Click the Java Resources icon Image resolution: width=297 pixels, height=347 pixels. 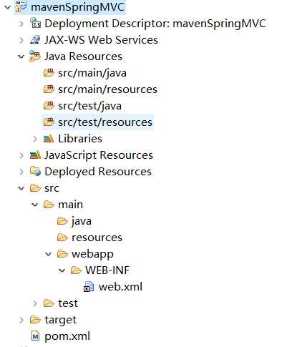[x=35, y=56]
